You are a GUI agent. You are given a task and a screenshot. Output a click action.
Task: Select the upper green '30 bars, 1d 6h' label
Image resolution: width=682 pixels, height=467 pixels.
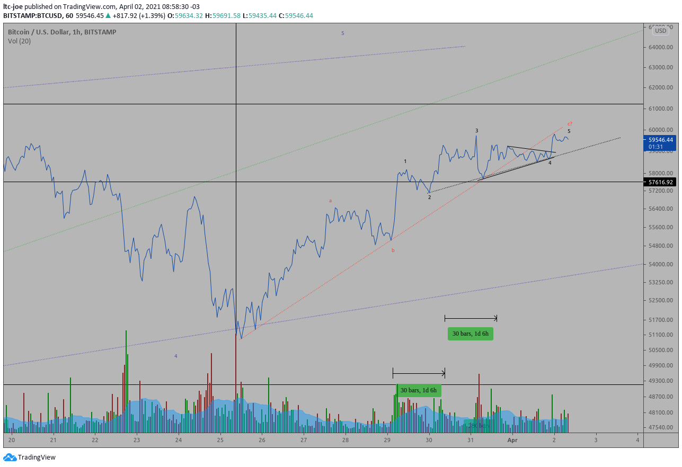[471, 334]
